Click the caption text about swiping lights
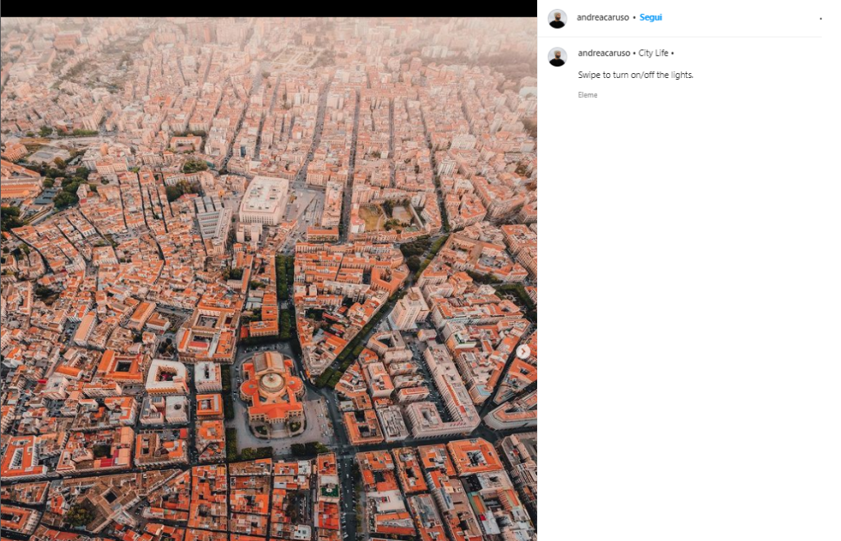Screen dimensions: 841x541 point(636,75)
